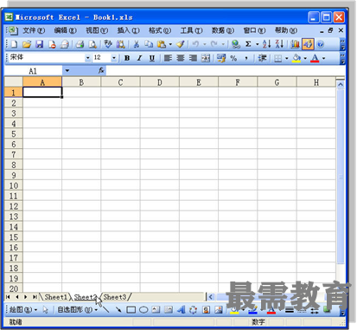Select the Format Painter brush
The image size is (357, 330).
point(181,44)
